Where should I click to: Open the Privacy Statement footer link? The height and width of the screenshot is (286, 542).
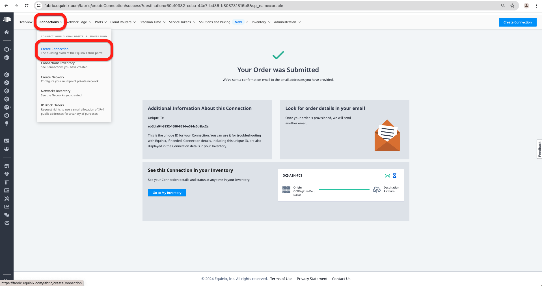[312, 279]
